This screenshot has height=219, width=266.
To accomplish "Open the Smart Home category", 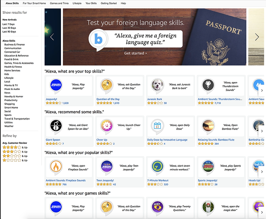I will [x=11, y=108].
